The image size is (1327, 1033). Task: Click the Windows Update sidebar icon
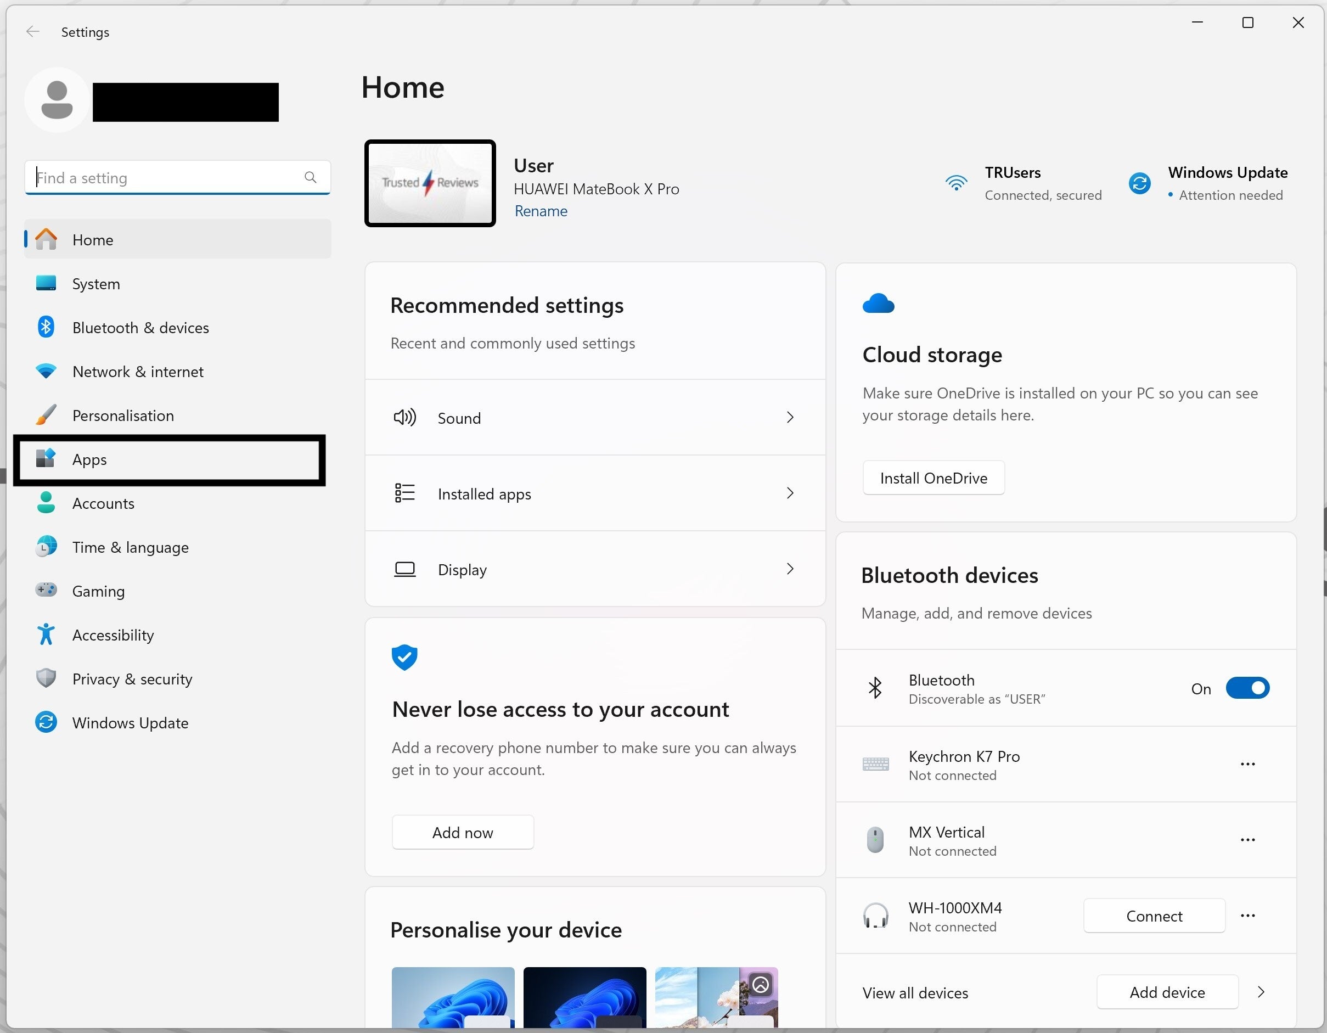(x=46, y=722)
